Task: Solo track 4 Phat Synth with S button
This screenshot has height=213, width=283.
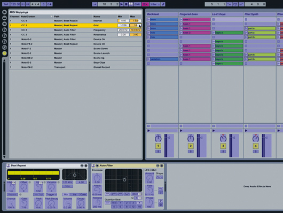Action: coord(256,151)
